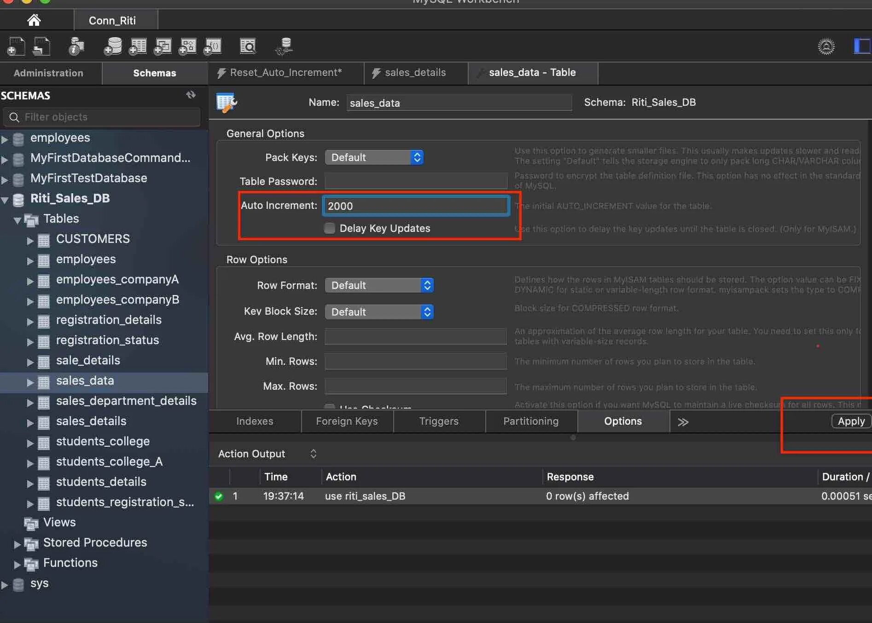Click the Table Password field

point(416,181)
